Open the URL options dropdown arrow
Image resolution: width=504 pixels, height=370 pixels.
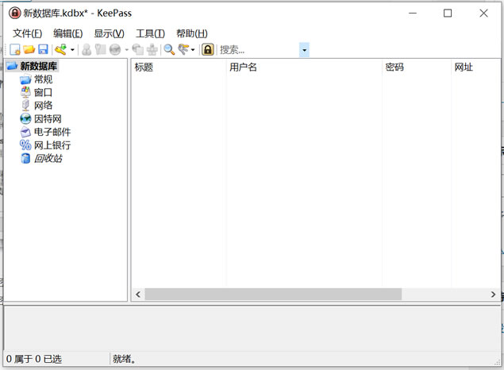(x=127, y=50)
